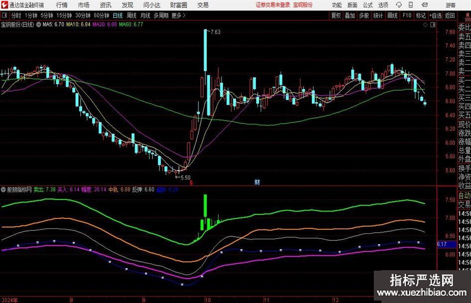Switch to the 月线 monthly tab
The height and width of the screenshot is (303, 471).
[x=145, y=15]
